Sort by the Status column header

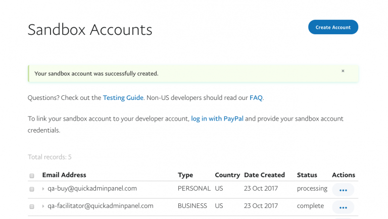pyautogui.click(x=307, y=175)
